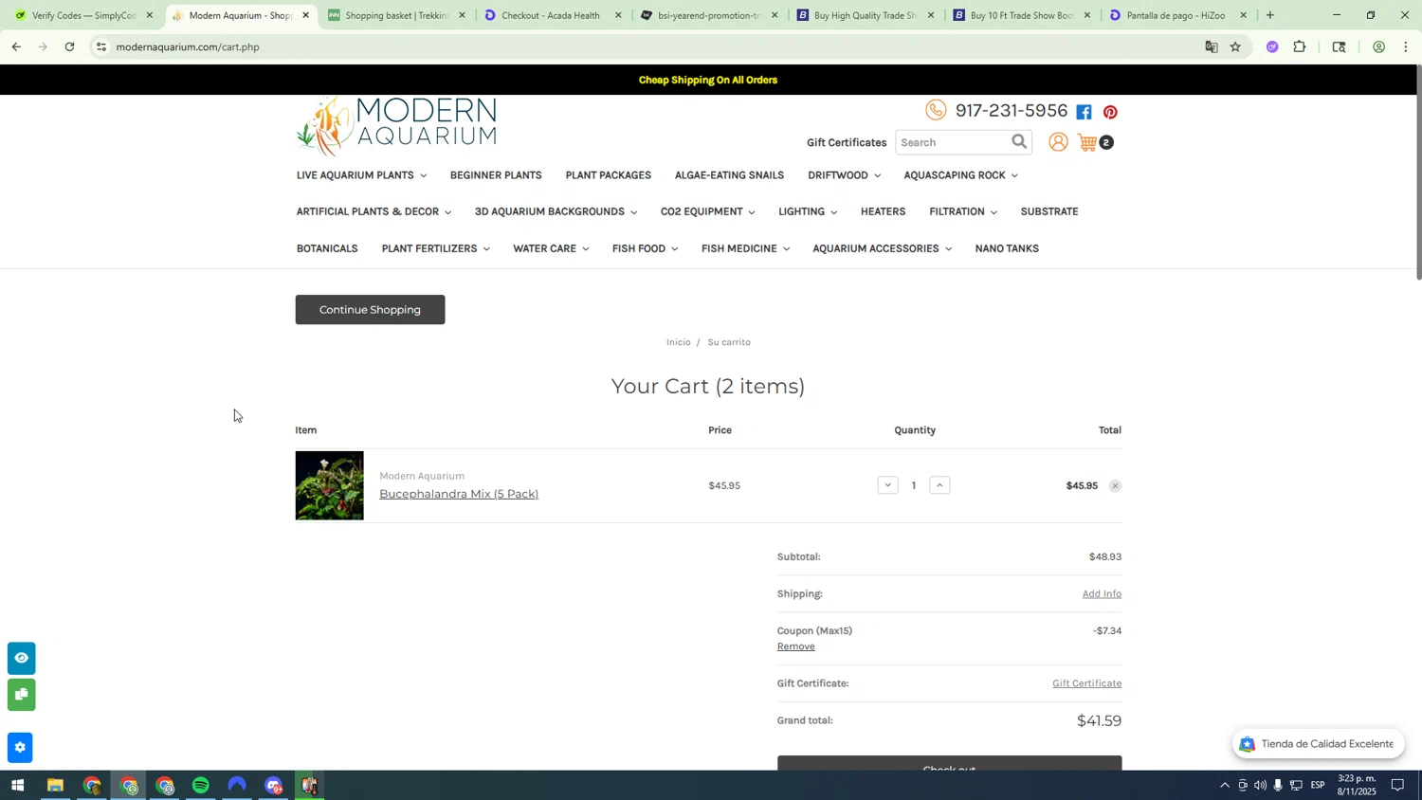
Task: Open Bucephalandra Mix (5 Pack) product link
Action: (x=459, y=494)
